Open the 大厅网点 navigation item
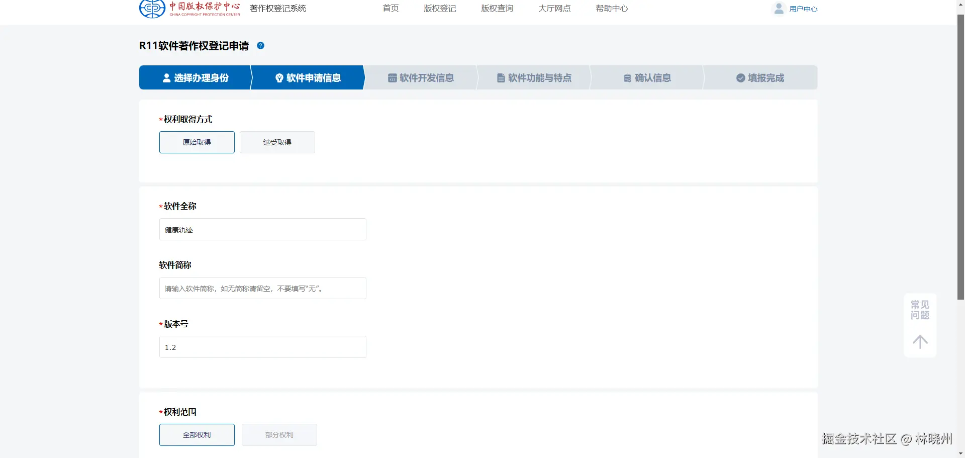The width and height of the screenshot is (965, 458). [554, 9]
